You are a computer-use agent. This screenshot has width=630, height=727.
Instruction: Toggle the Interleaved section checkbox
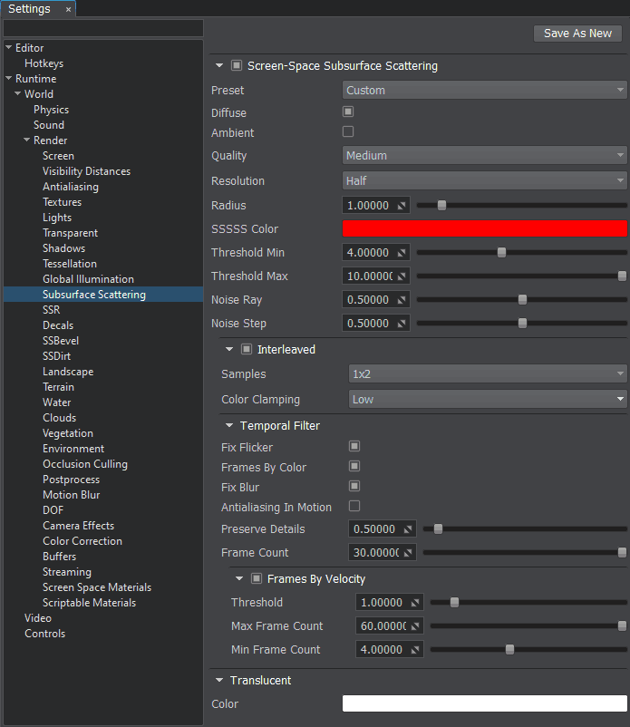[x=247, y=349]
